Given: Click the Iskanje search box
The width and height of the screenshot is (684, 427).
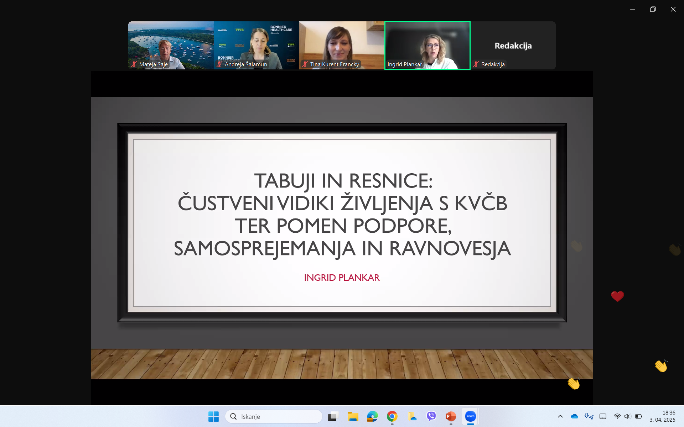Looking at the screenshot, I should click(274, 416).
